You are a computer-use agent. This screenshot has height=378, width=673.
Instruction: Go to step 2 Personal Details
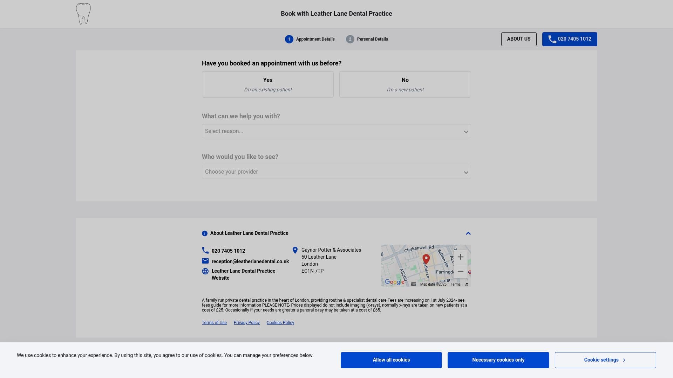pos(367,39)
